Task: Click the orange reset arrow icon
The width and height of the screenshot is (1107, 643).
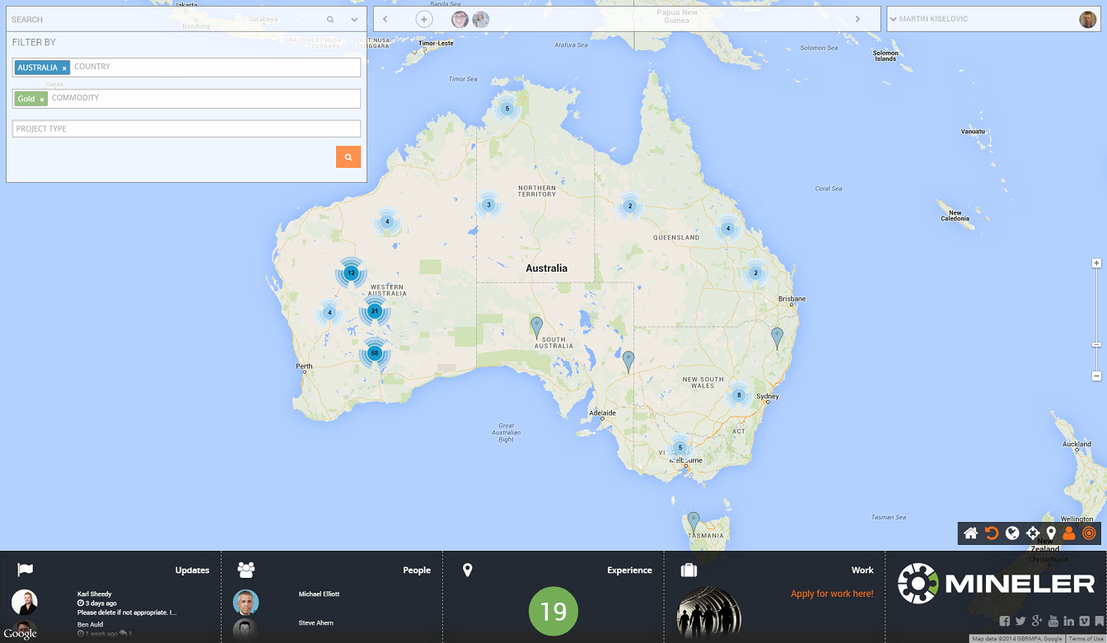Action: pos(992,534)
